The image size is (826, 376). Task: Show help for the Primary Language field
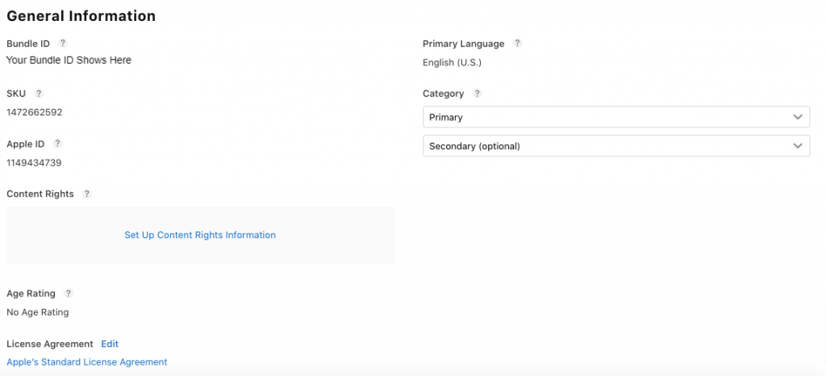pos(517,44)
